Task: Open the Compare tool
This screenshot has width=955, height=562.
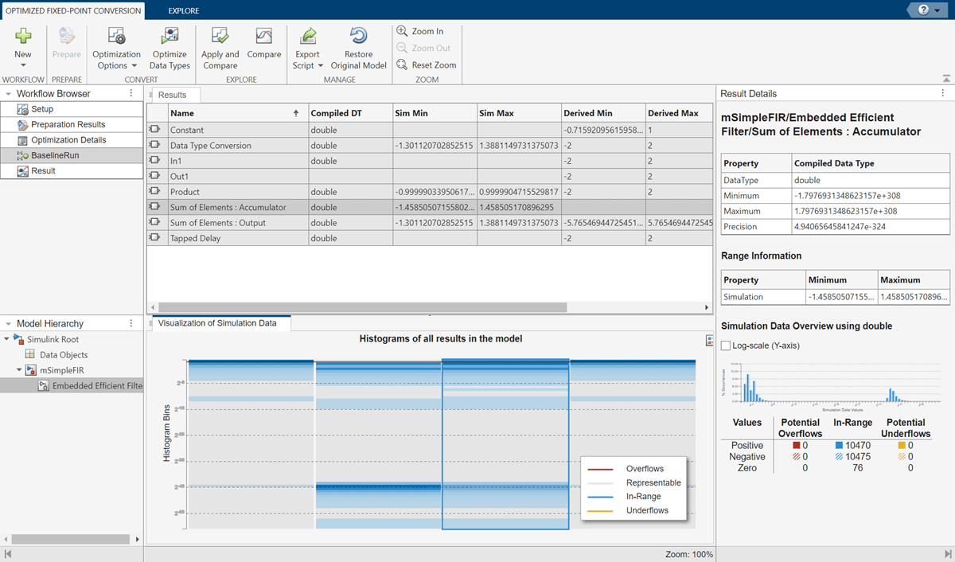Action: click(x=264, y=37)
